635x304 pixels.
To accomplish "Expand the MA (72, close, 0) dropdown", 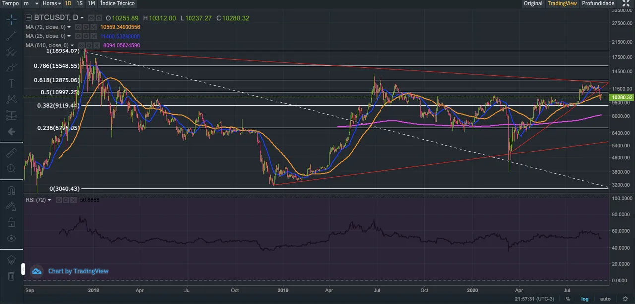I will click(69, 27).
